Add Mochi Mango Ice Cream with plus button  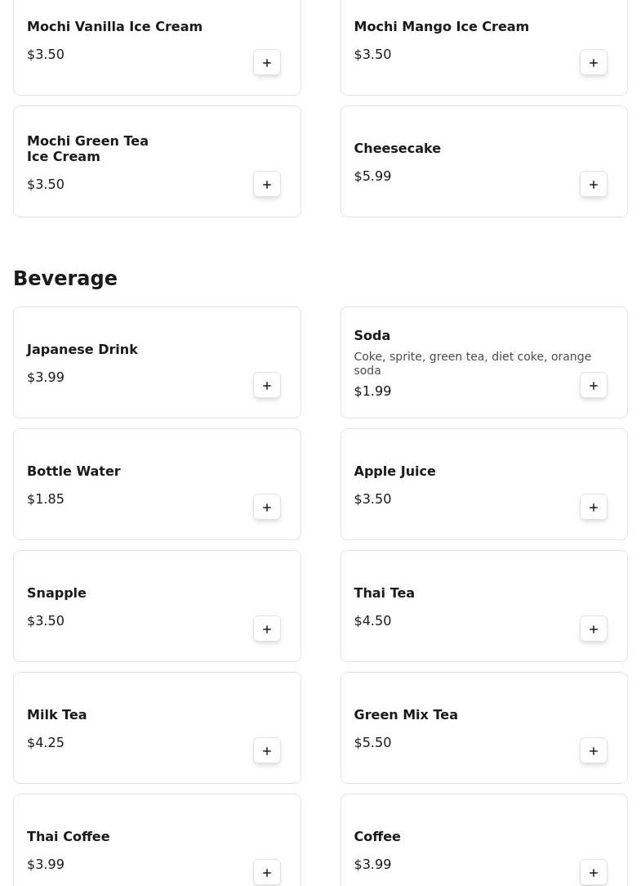click(x=593, y=63)
